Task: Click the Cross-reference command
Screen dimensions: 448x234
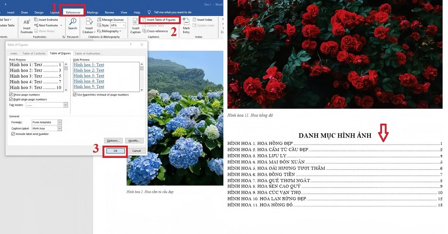Action: pos(156,31)
